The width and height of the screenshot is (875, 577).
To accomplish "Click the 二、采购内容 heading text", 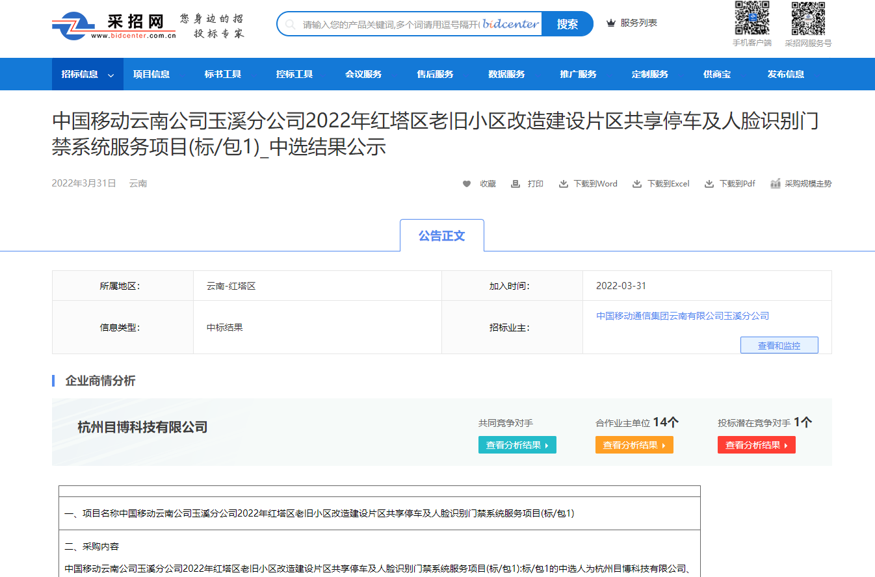I will click(92, 546).
